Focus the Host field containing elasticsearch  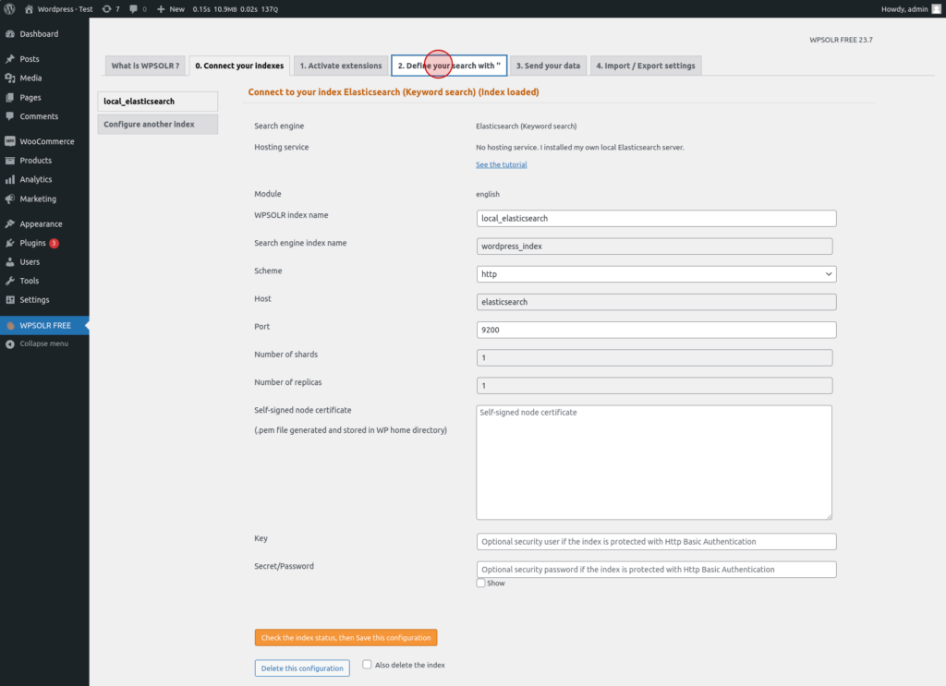(657, 302)
